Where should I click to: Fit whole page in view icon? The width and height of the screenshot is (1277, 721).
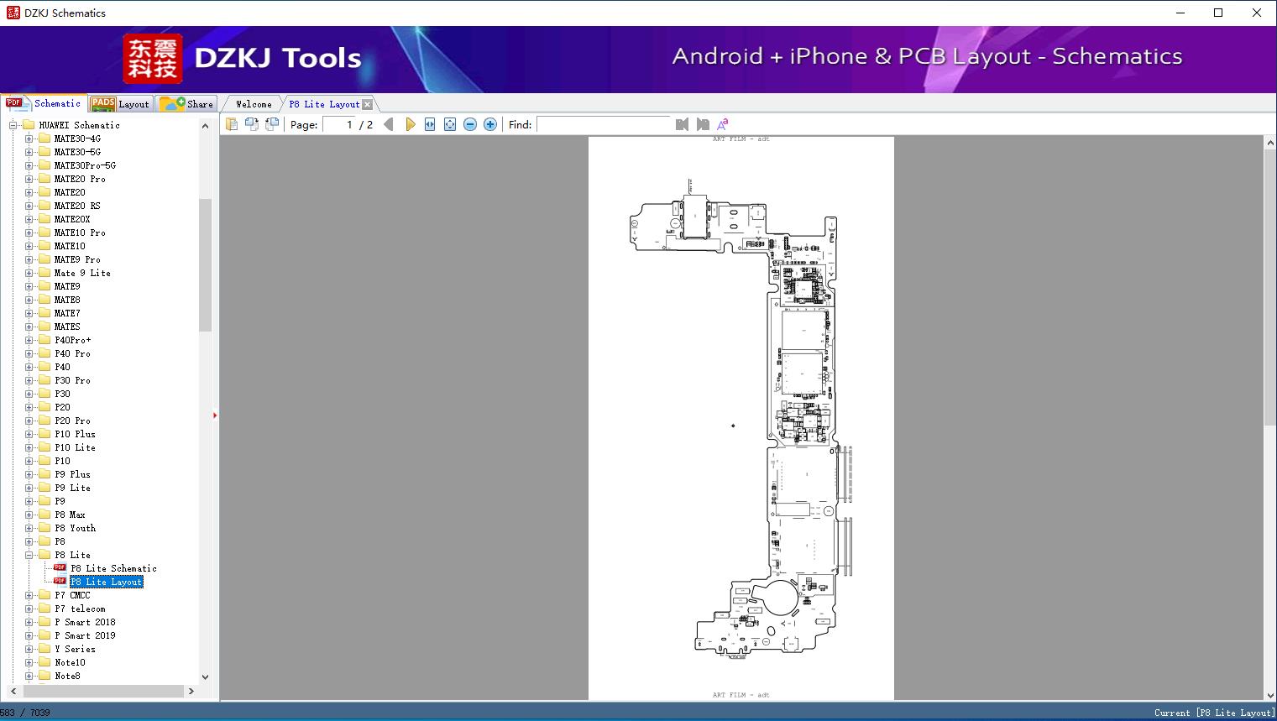[x=450, y=124]
